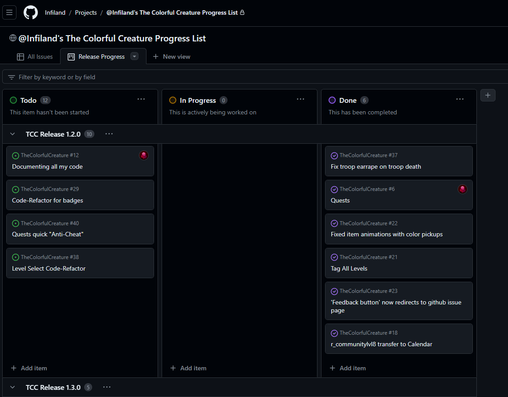Image resolution: width=508 pixels, height=397 pixels.
Task: Click the green open-issue icon on card #40
Action: tap(16, 223)
